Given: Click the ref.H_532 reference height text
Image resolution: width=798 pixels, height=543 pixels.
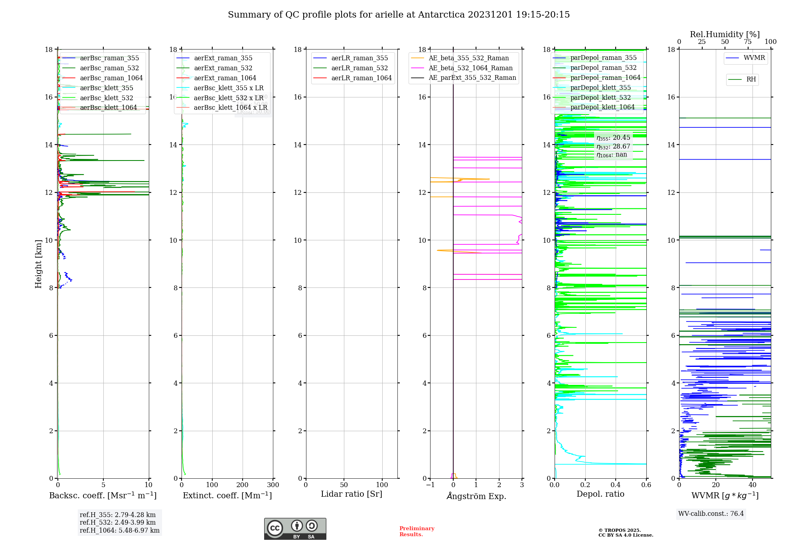Looking at the screenshot, I should 118,523.
